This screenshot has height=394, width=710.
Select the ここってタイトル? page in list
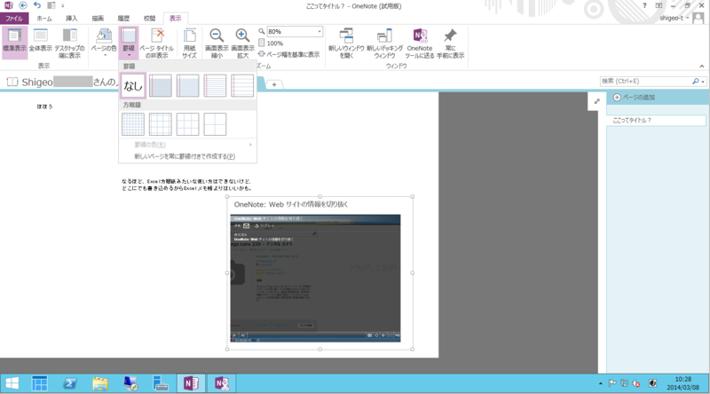[x=656, y=121]
